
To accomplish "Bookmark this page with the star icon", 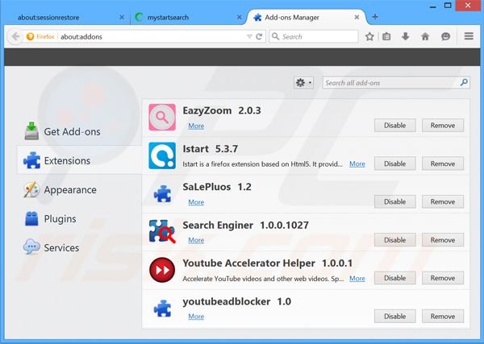I will point(369,37).
